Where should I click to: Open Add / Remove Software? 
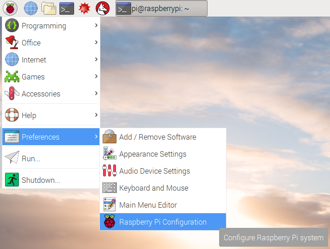[163, 137]
